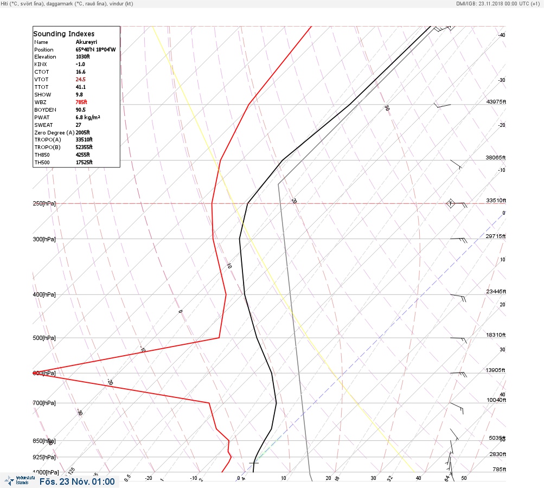
Task: Click the elevation value '1030ft'
Action: pyautogui.click(x=83, y=56)
